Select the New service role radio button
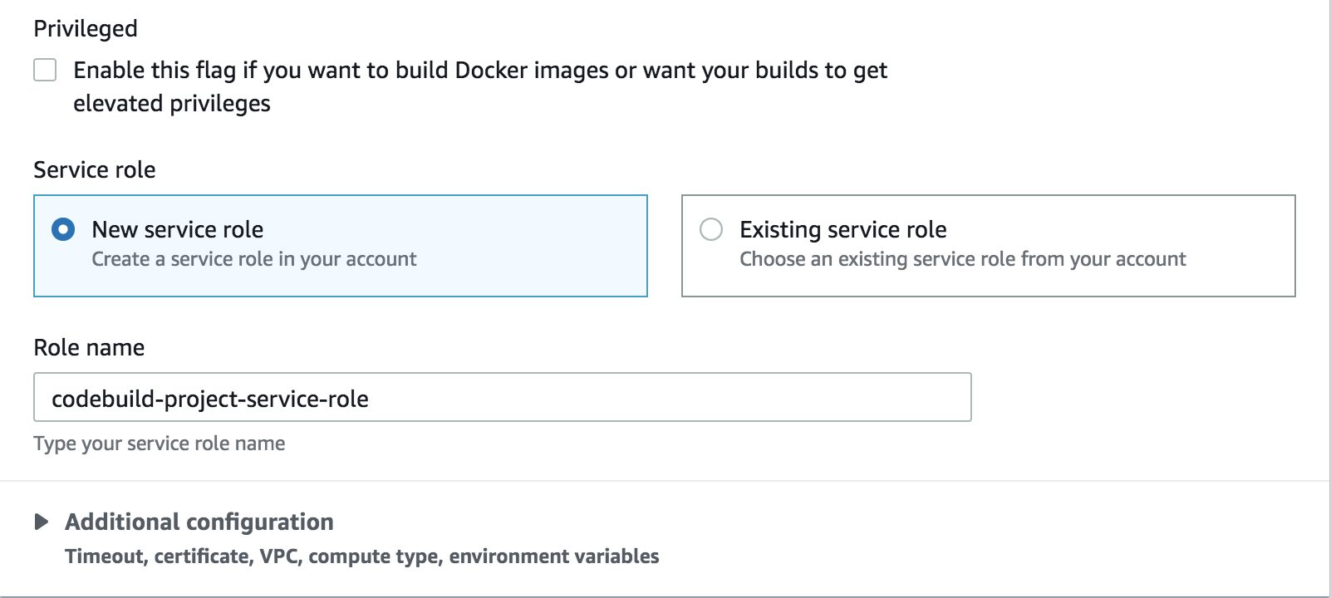This screenshot has width=1331, height=598. pos(63,229)
